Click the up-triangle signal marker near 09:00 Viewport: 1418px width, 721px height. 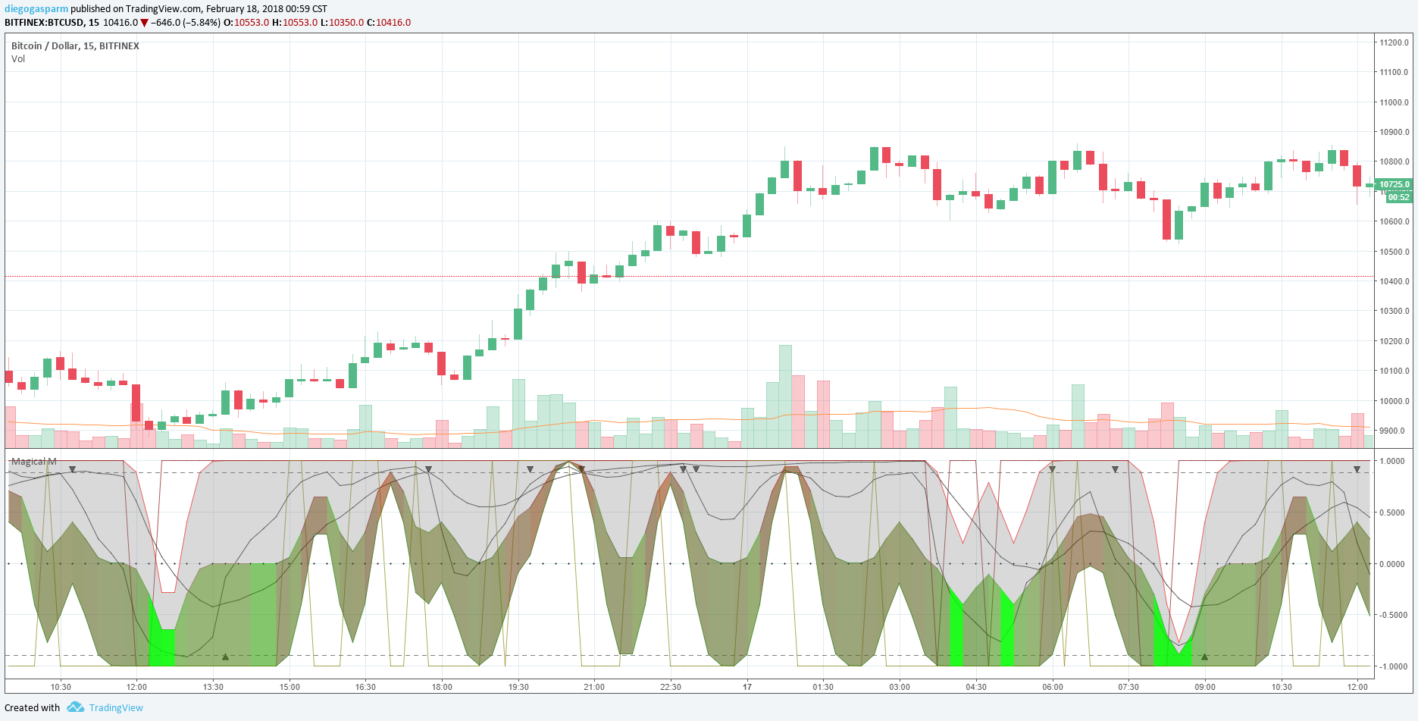(x=1204, y=657)
